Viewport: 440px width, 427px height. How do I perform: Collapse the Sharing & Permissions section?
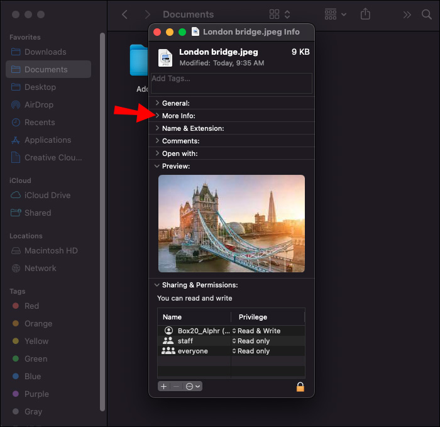[x=157, y=285]
